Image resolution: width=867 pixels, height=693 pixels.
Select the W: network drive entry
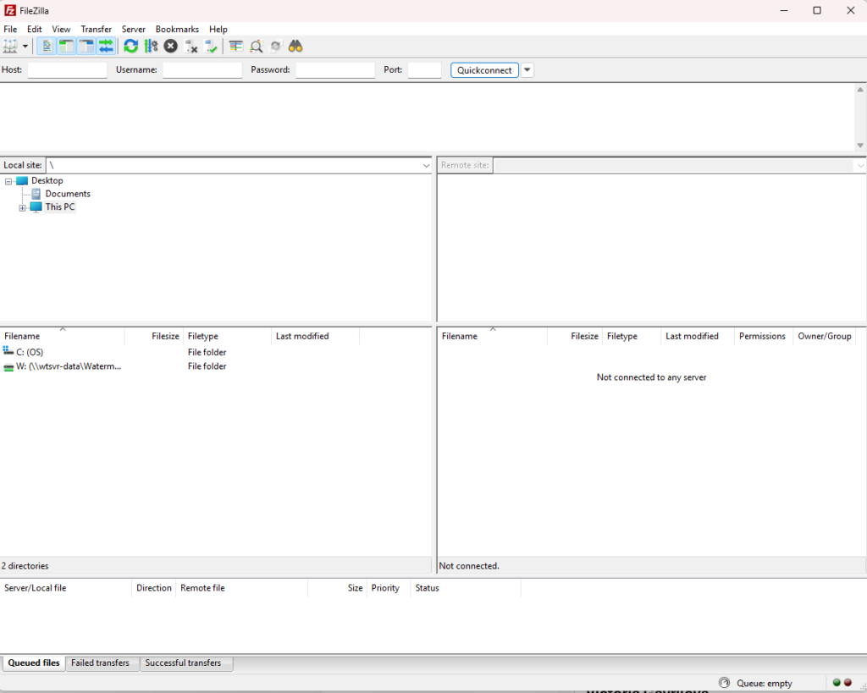[x=62, y=366]
